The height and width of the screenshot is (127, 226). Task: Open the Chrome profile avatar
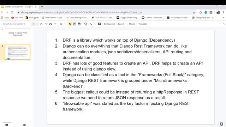tap(218, 13)
